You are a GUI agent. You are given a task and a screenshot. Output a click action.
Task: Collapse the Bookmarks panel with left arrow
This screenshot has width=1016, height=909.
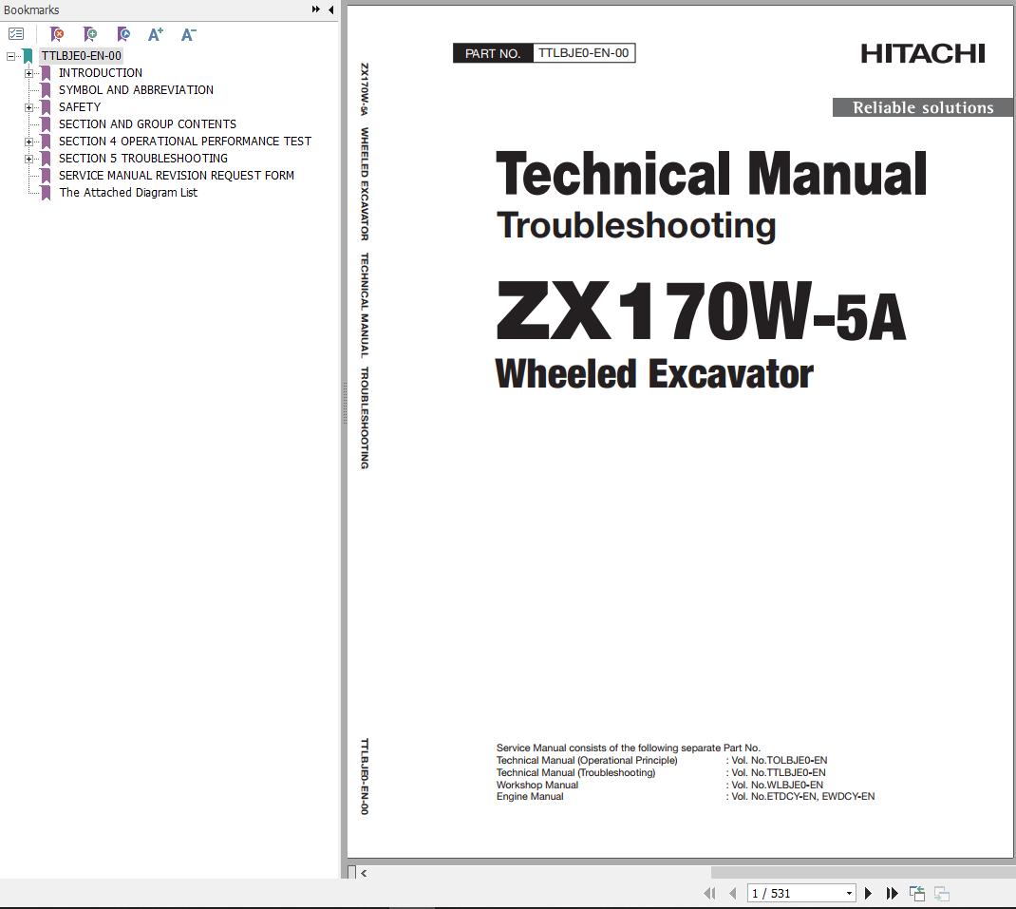point(331,9)
